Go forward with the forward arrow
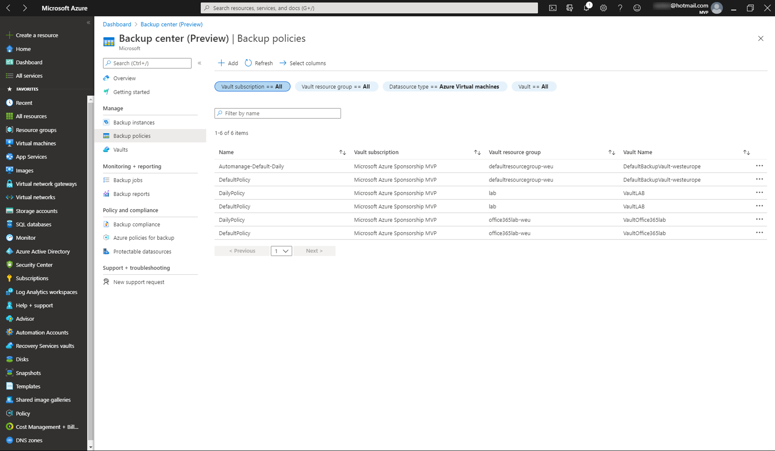Image resolution: width=775 pixels, height=451 pixels. [25, 8]
